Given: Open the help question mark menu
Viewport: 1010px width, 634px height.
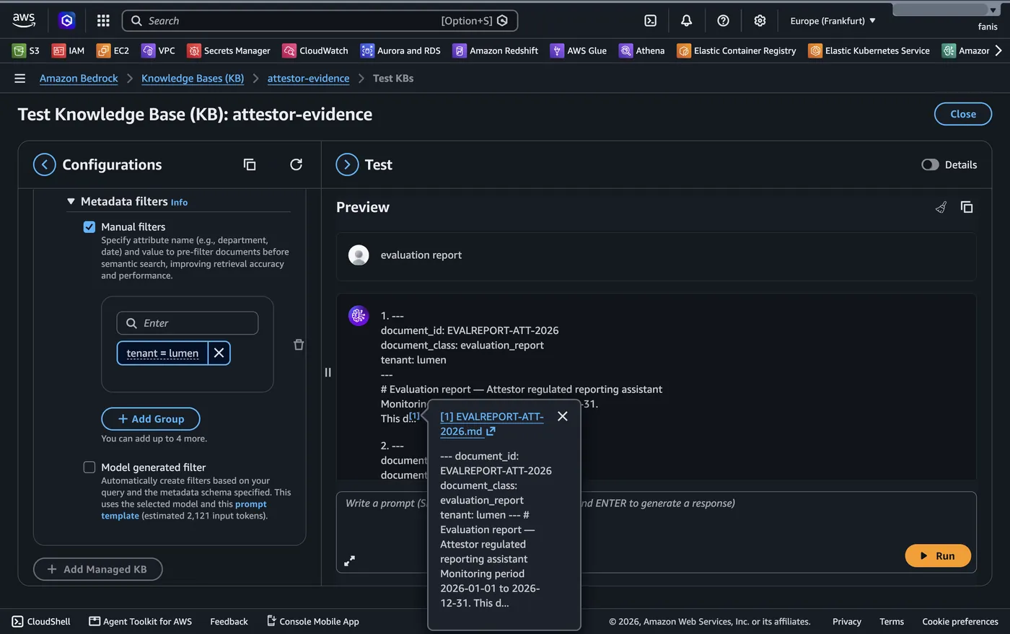Looking at the screenshot, I should pyautogui.click(x=723, y=21).
